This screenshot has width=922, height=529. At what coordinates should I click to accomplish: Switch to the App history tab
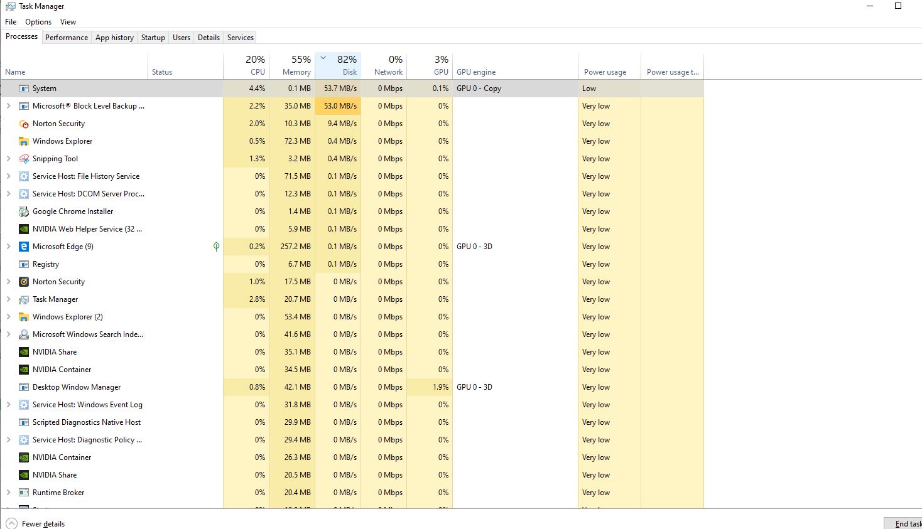(x=114, y=38)
